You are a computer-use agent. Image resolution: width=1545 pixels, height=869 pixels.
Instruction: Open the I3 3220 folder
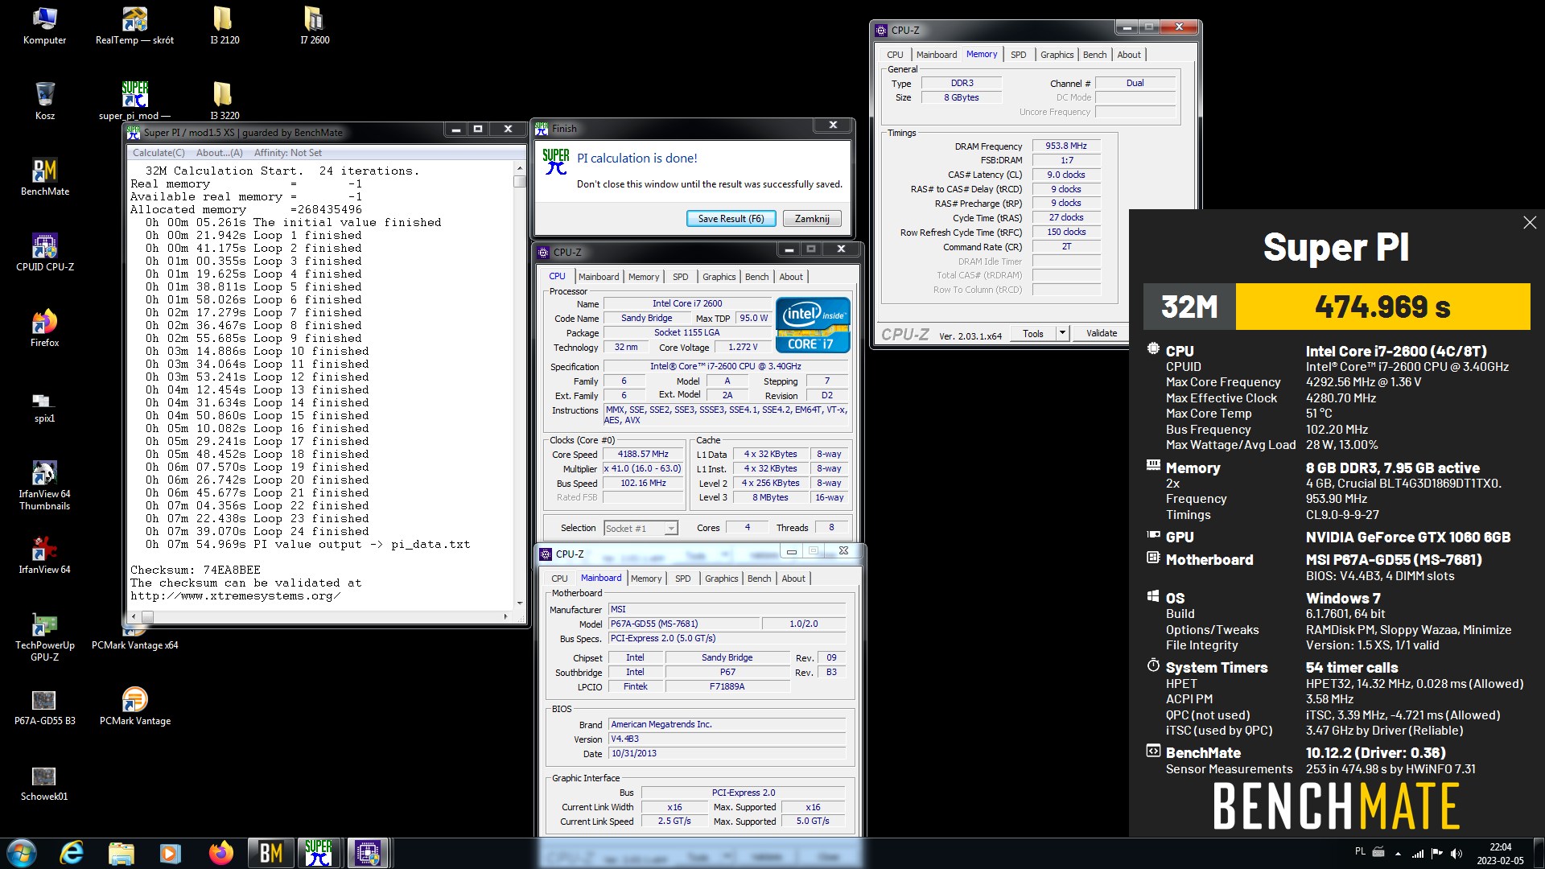(x=225, y=102)
